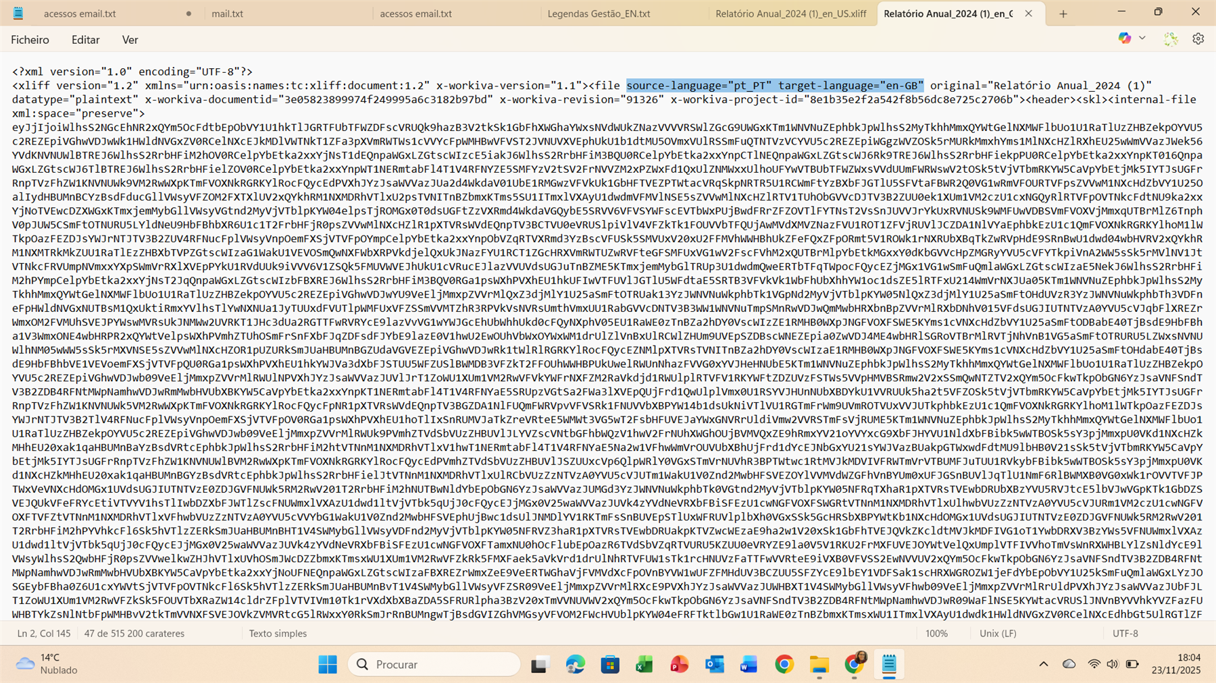Open Excel from the taskbar

(x=644, y=664)
